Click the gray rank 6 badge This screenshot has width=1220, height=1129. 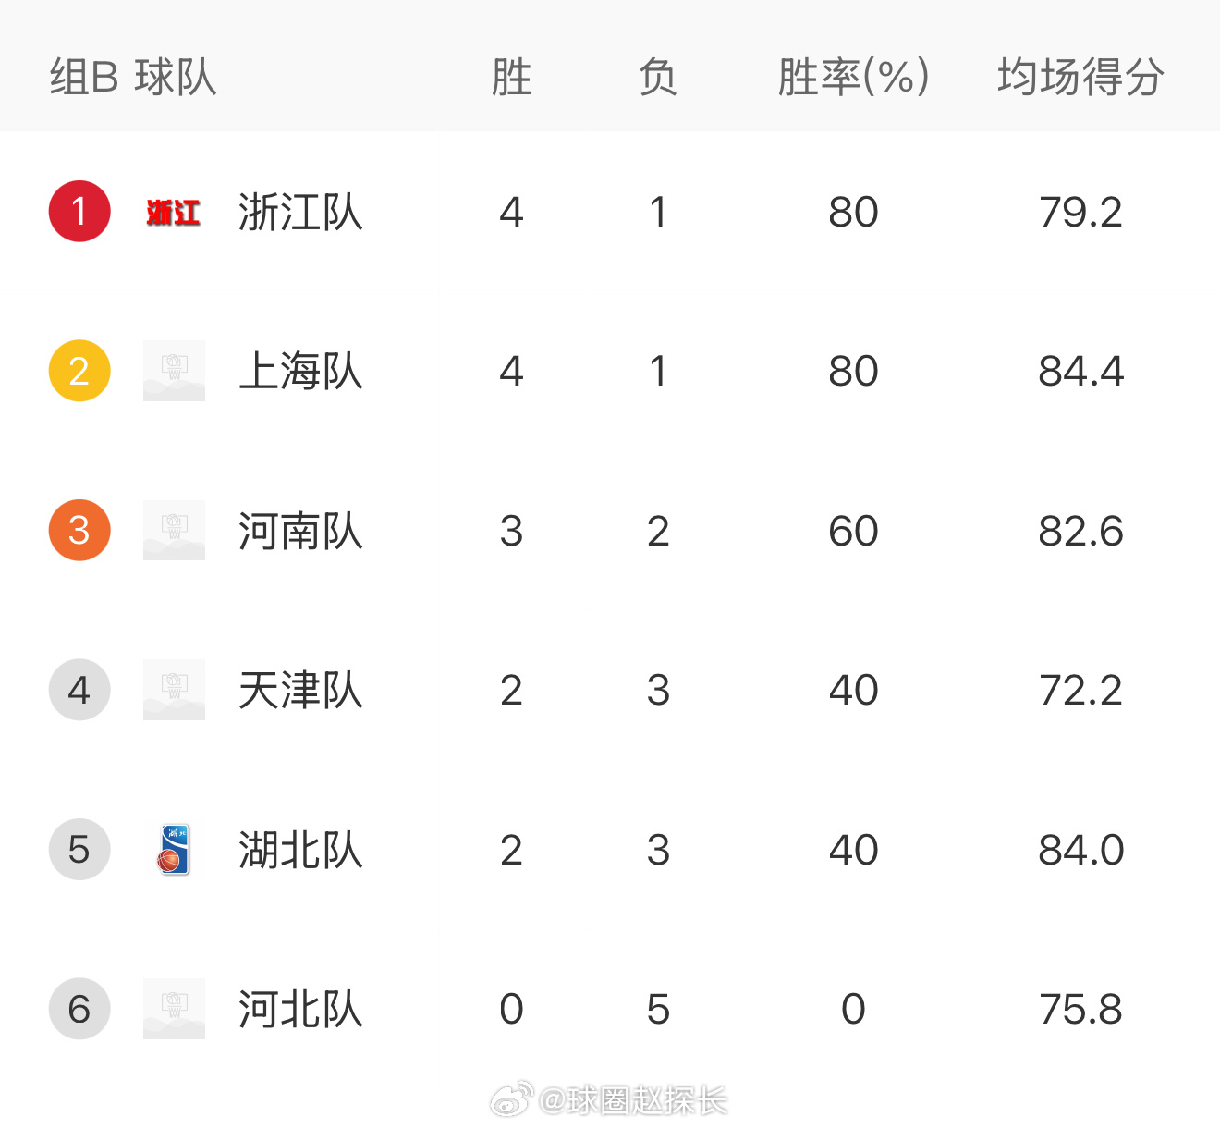[79, 1009]
